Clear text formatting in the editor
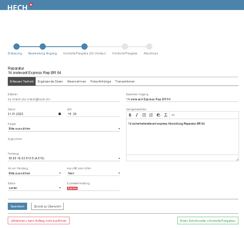 pos(166,115)
